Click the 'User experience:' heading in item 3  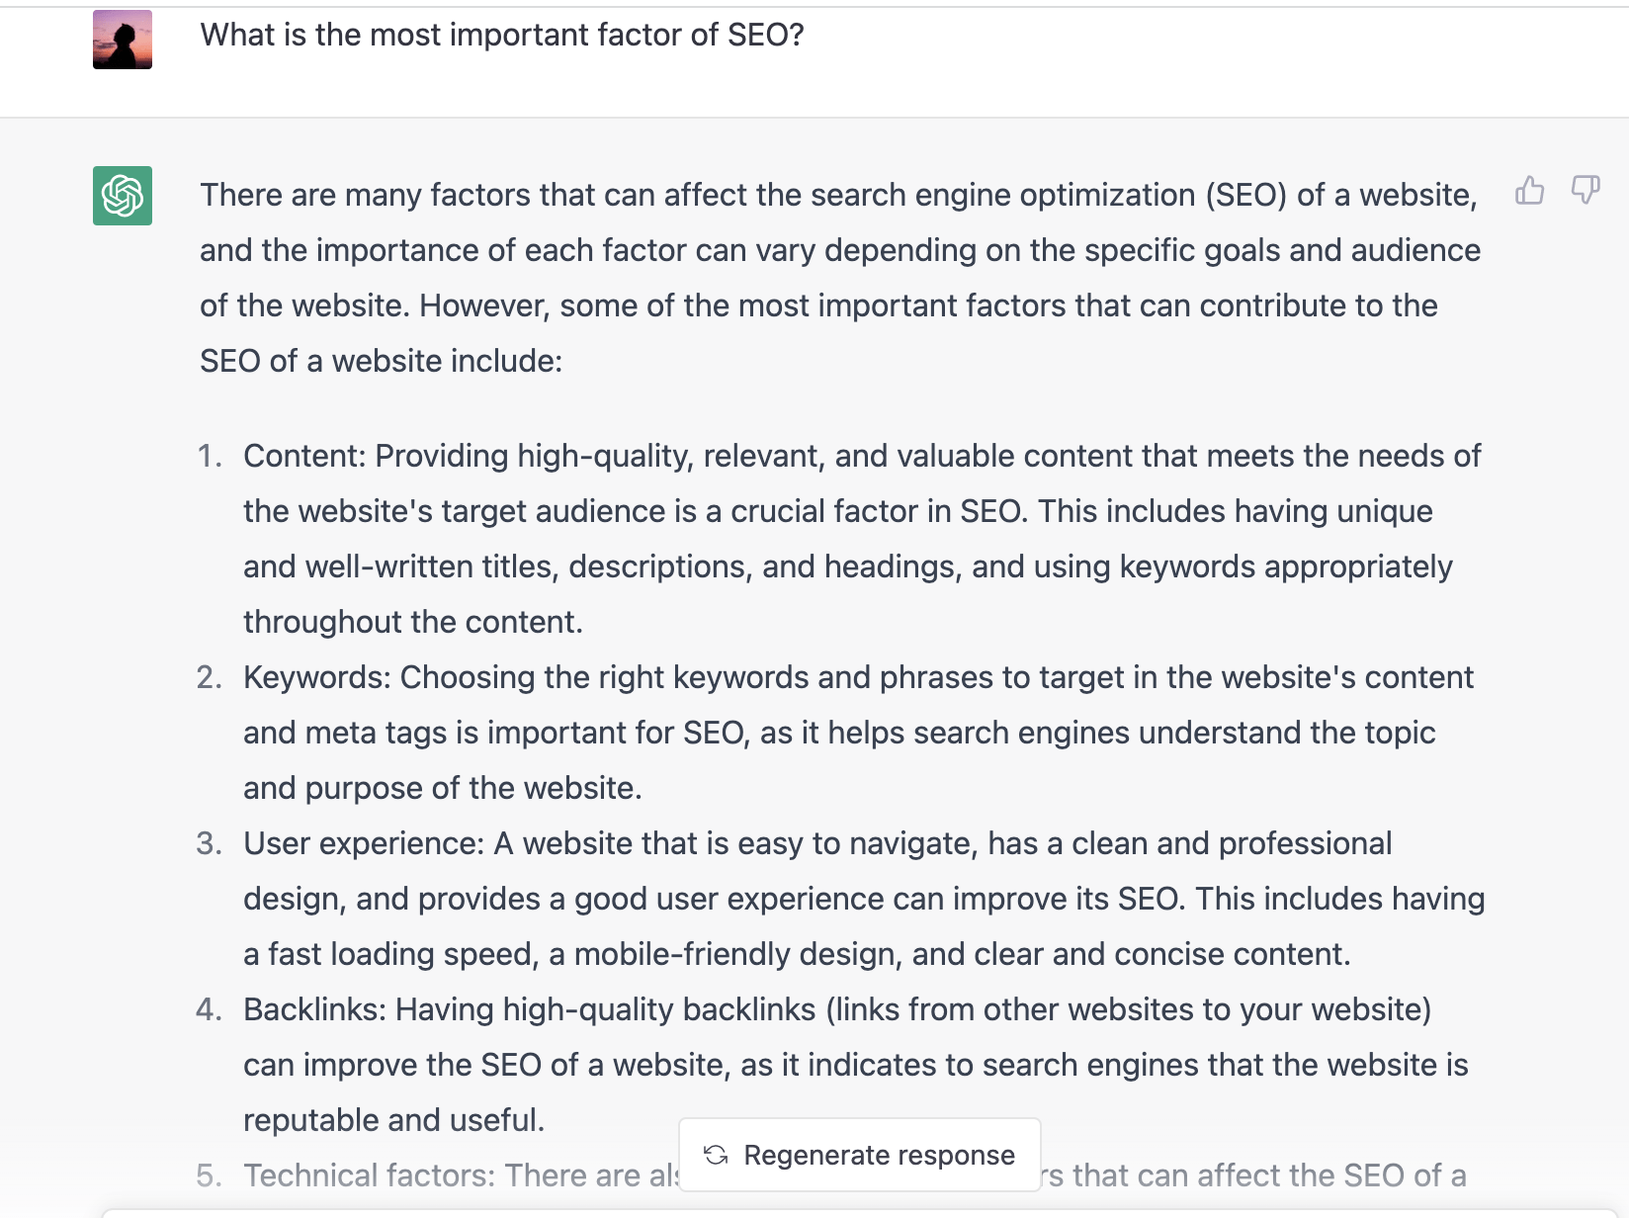click(364, 843)
